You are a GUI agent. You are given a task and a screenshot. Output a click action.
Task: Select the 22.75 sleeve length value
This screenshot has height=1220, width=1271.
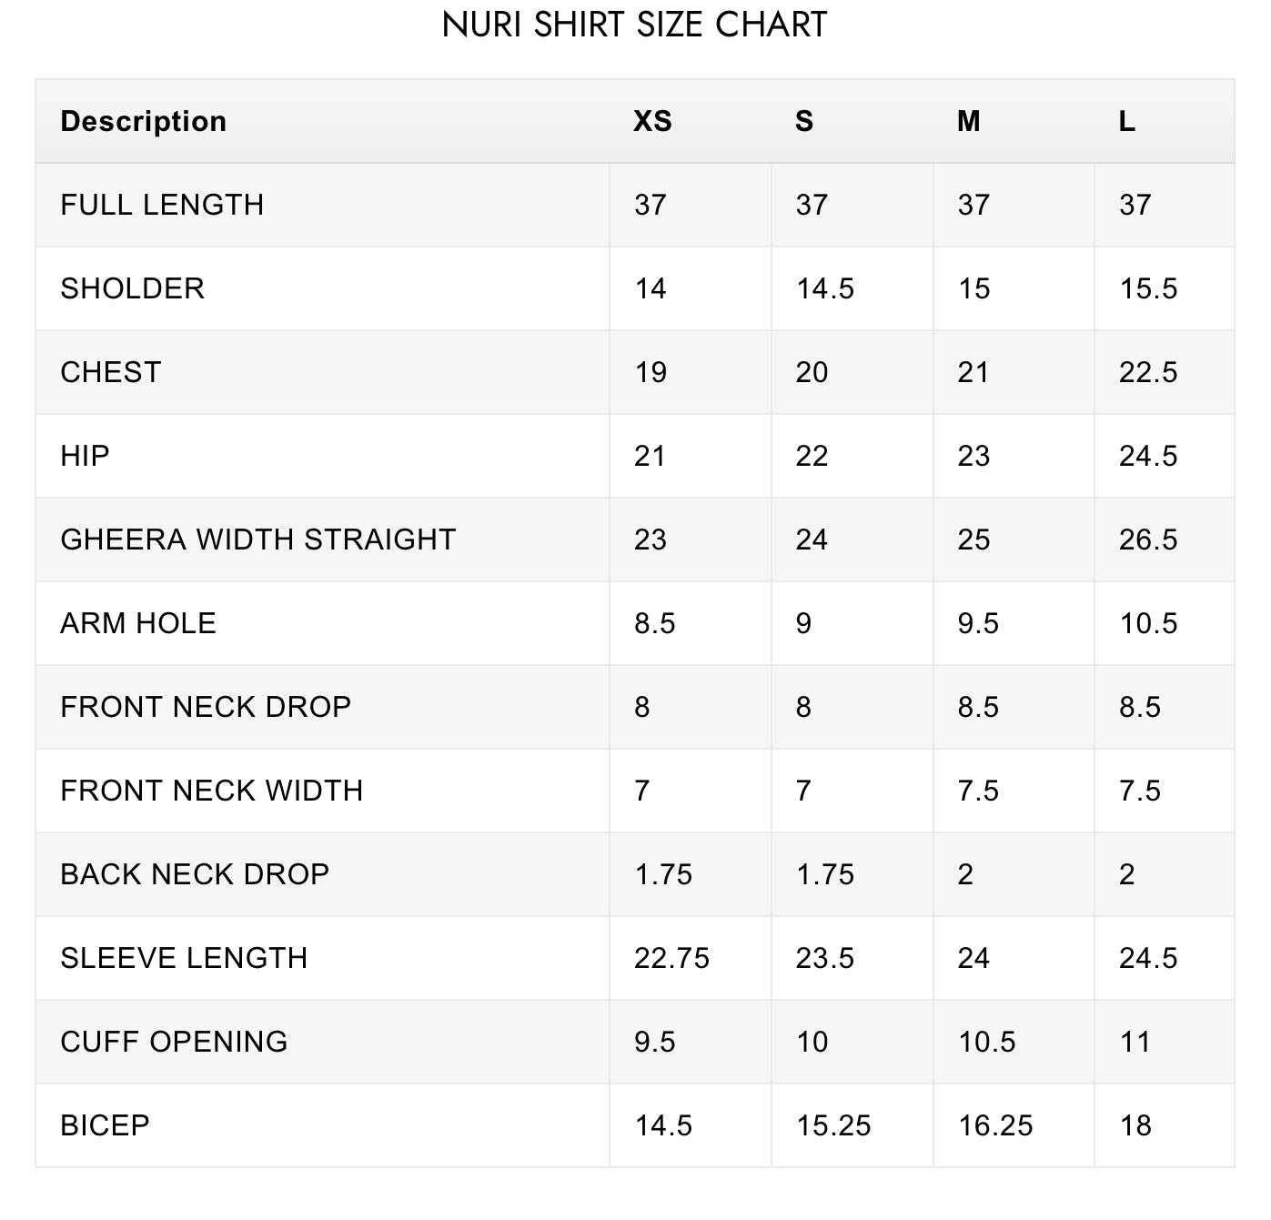click(671, 958)
